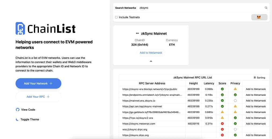The height and width of the screenshot is (139, 272).
Task: Click the Privacy column header
Action: coord(235,83)
